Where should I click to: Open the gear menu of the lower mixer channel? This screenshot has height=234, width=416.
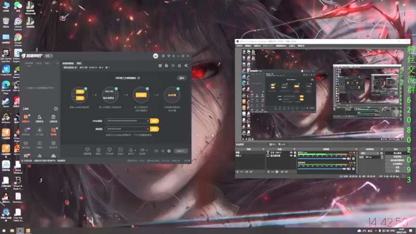point(354,168)
